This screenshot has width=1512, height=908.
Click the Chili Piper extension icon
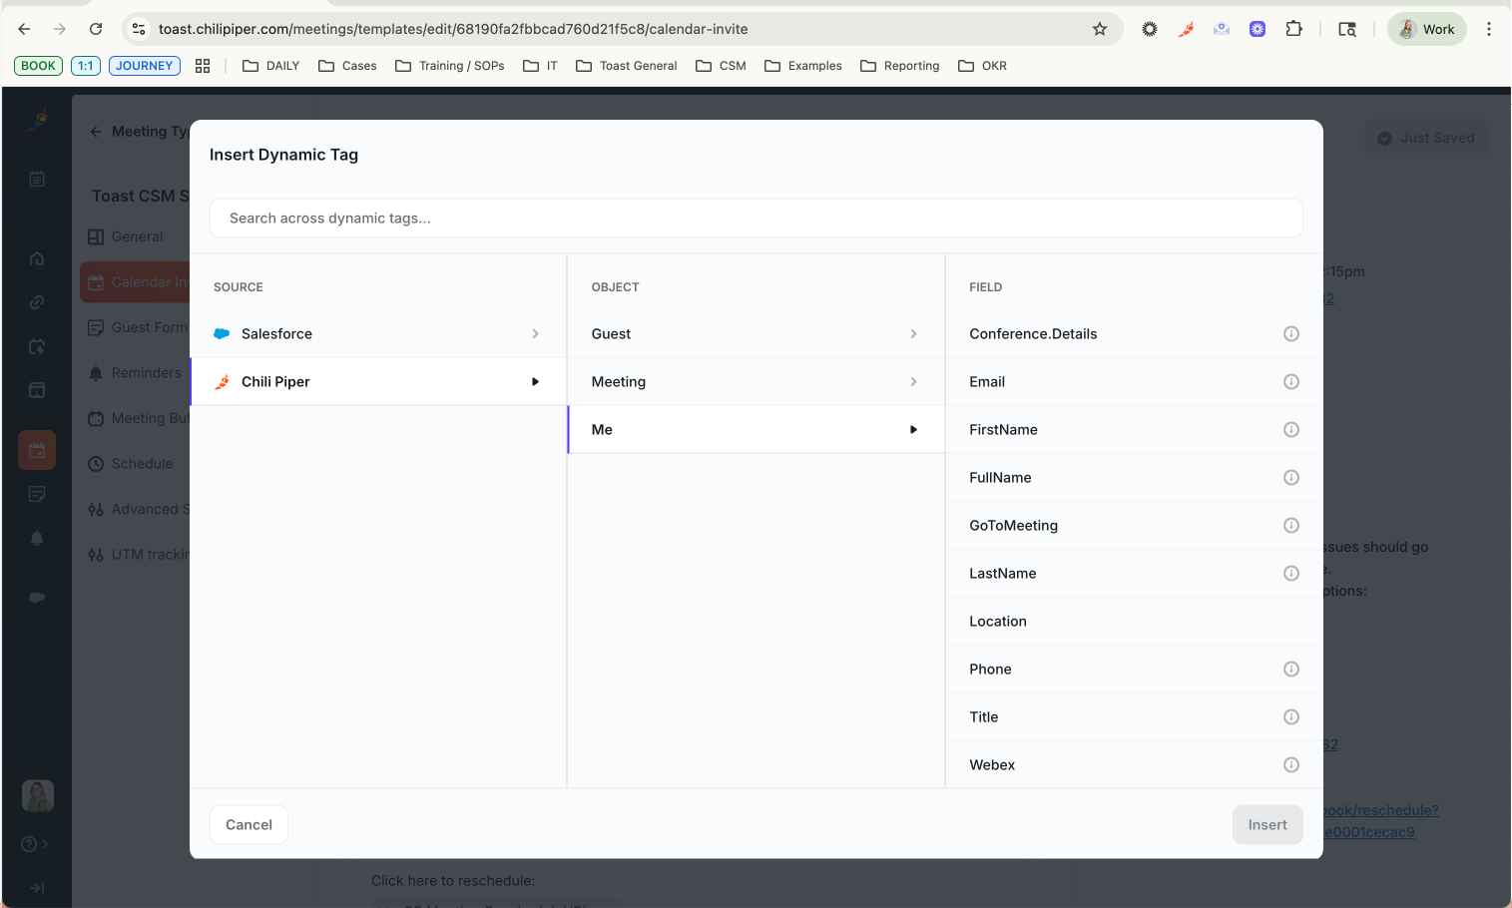point(1186,29)
